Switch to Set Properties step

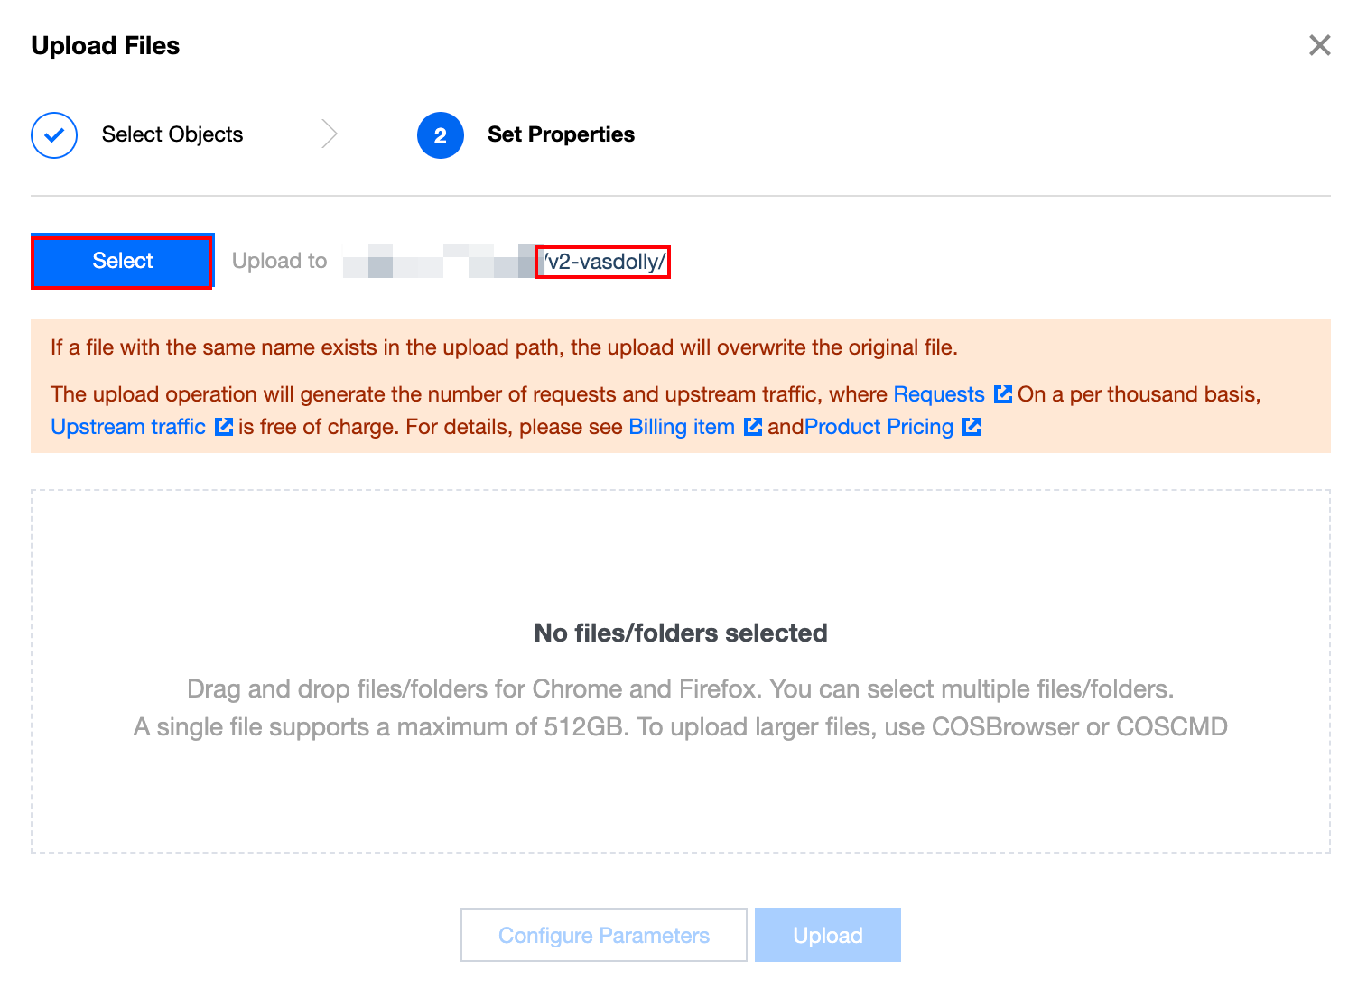pos(561,134)
